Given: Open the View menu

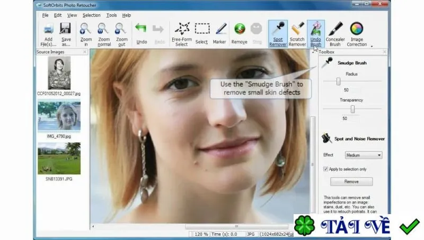Looking at the screenshot, I should coord(72,15).
